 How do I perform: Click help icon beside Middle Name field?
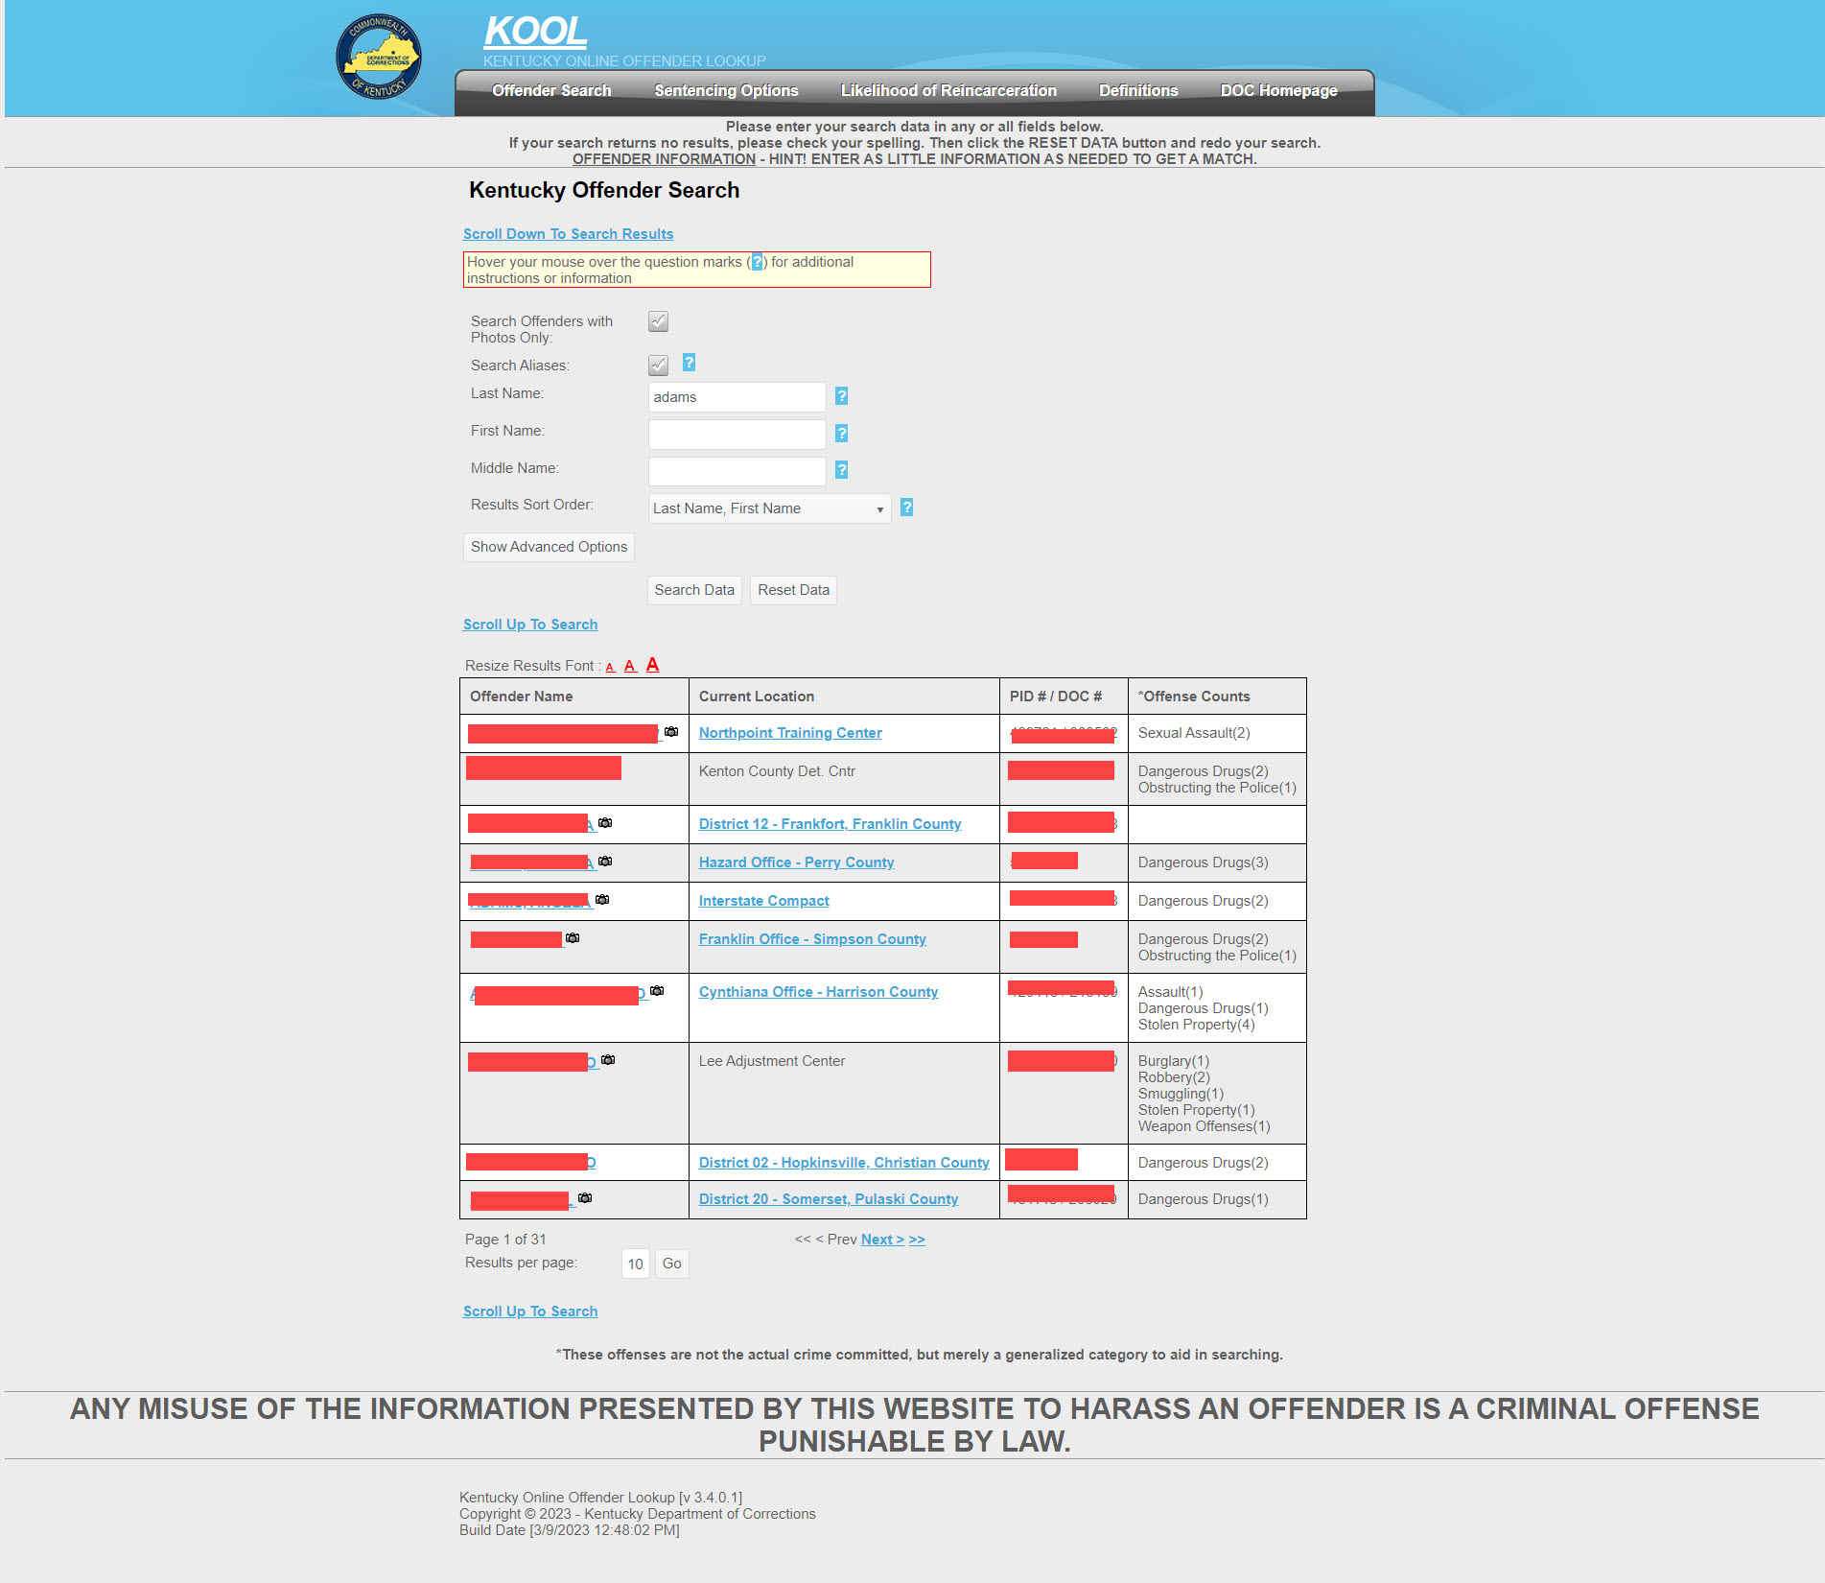[841, 470]
